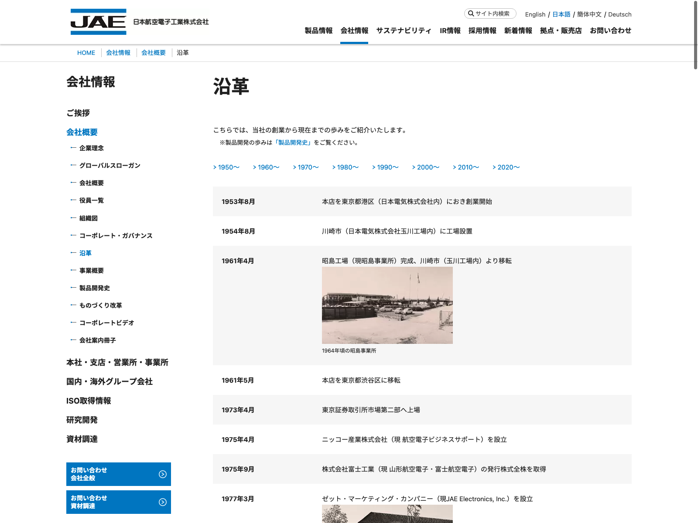
Task: Open the サステナビリティ menu
Action: tap(404, 31)
